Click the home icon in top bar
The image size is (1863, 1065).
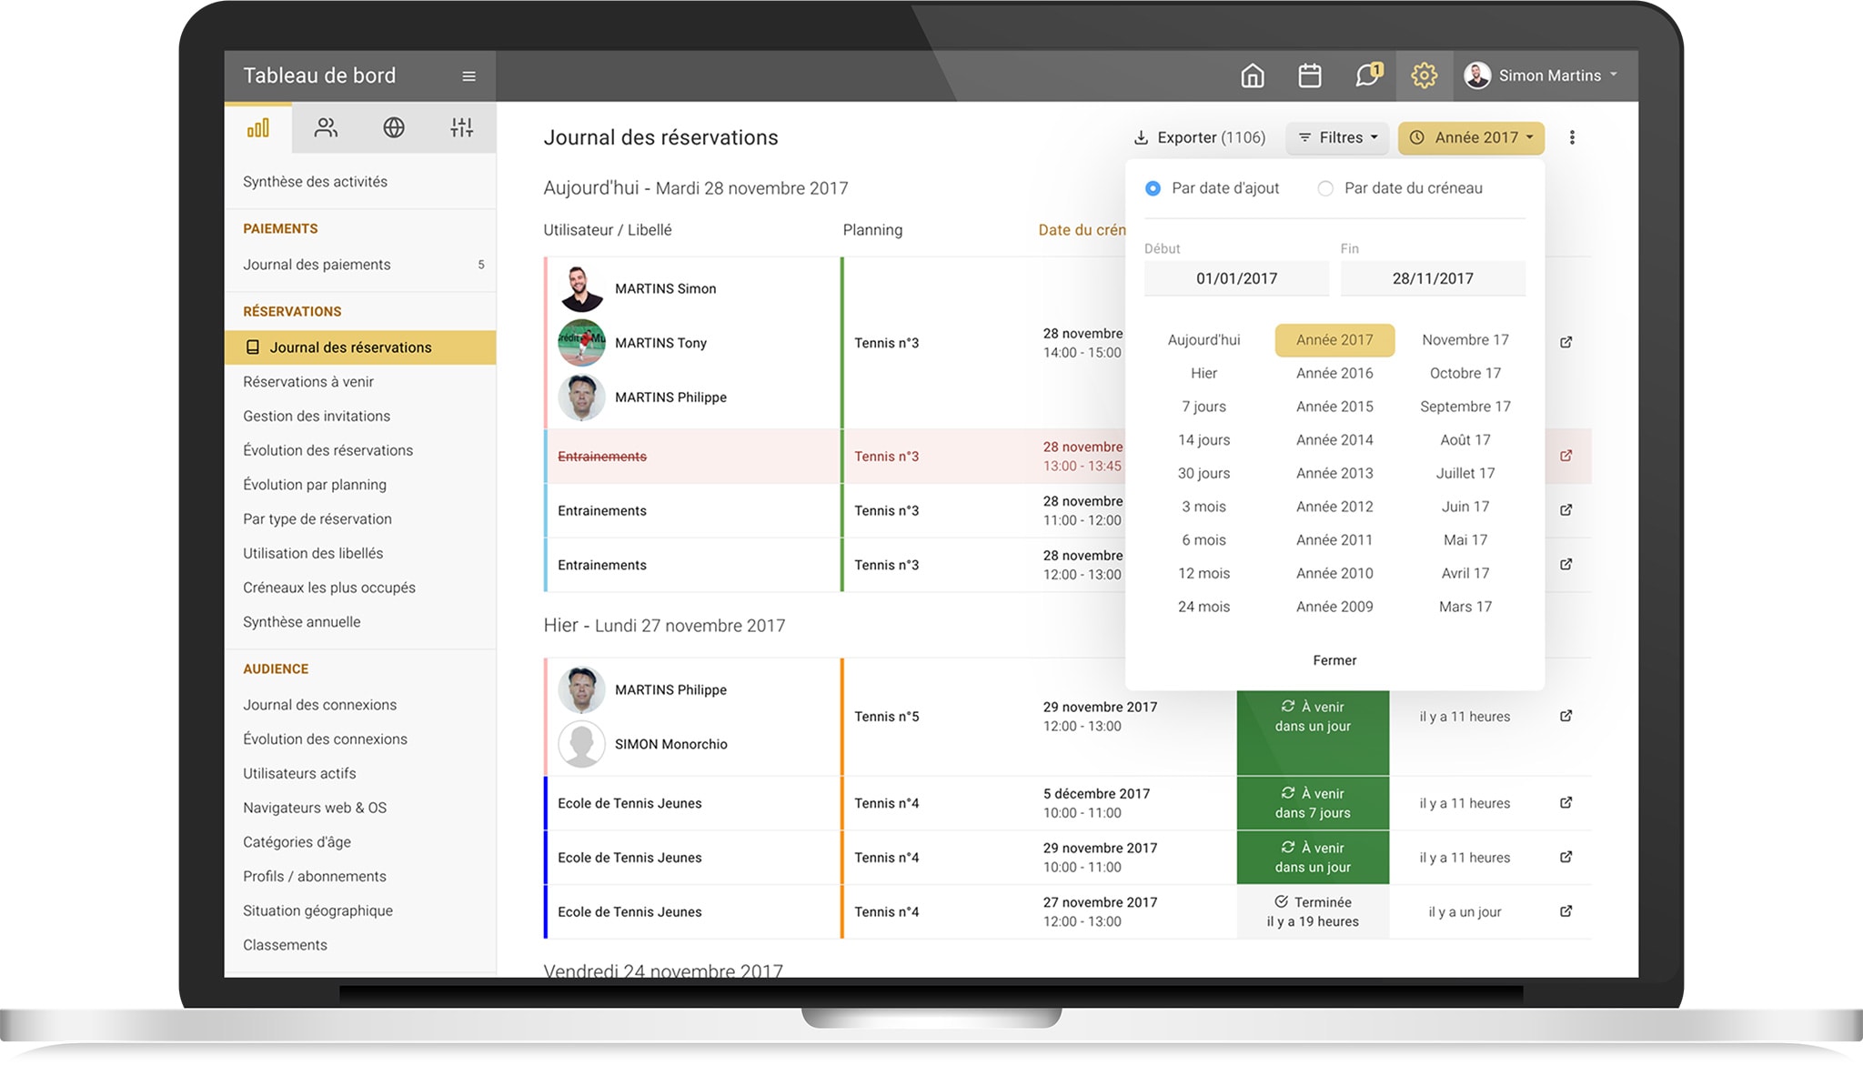1253,75
